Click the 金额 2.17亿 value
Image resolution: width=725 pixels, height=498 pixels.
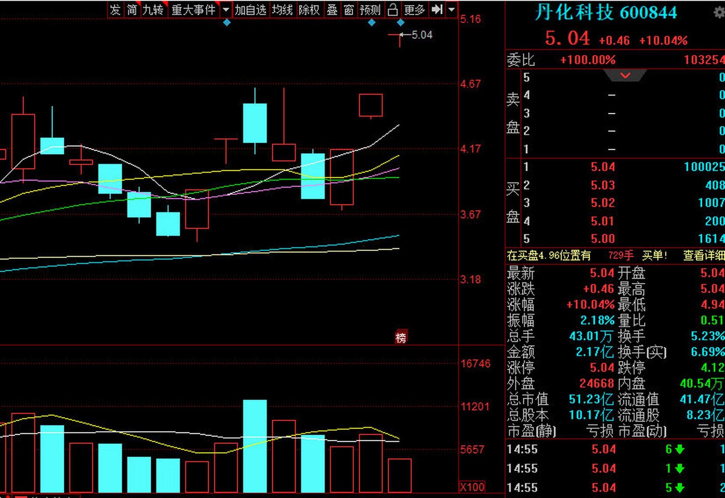click(x=594, y=352)
